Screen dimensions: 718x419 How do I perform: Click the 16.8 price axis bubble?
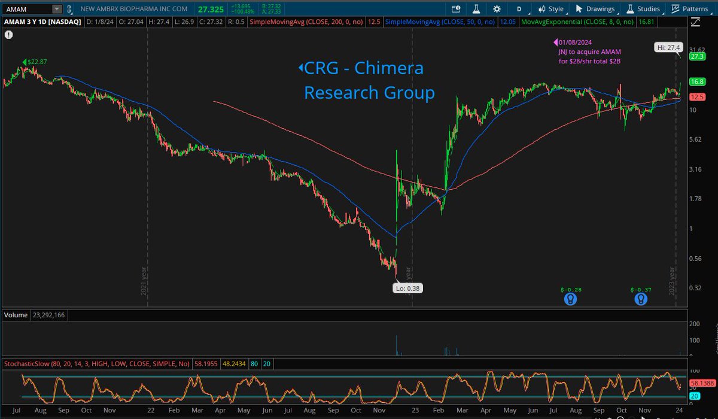click(x=697, y=81)
